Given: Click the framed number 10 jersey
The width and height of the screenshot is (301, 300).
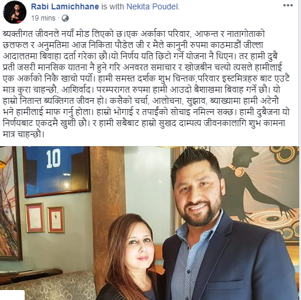Looking at the screenshot, I should pos(57,171).
